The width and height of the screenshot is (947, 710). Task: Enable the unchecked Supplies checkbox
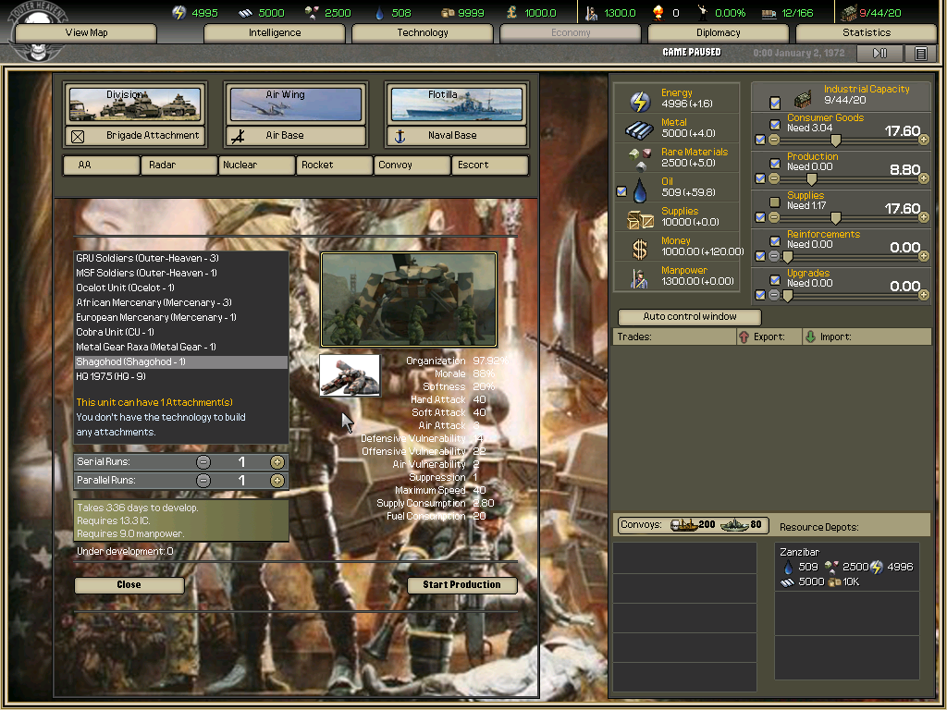775,202
